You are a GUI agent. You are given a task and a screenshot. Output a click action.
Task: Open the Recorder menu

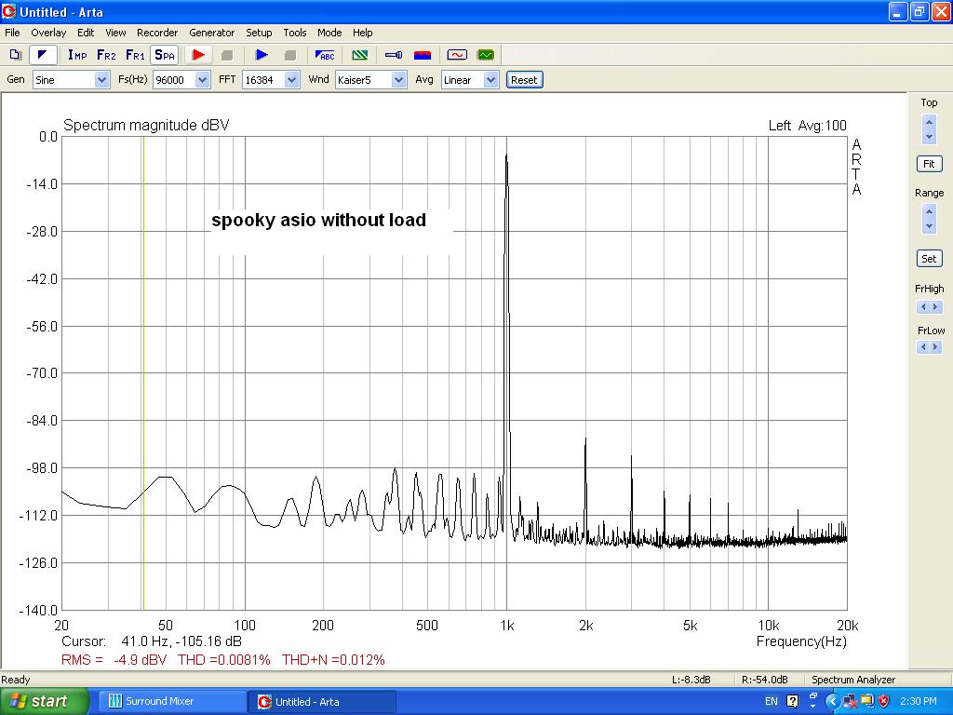click(x=157, y=33)
